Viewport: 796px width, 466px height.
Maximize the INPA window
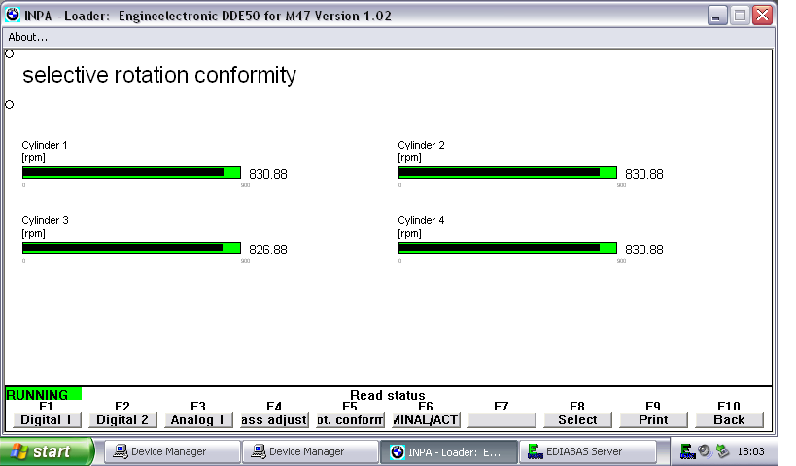click(740, 16)
